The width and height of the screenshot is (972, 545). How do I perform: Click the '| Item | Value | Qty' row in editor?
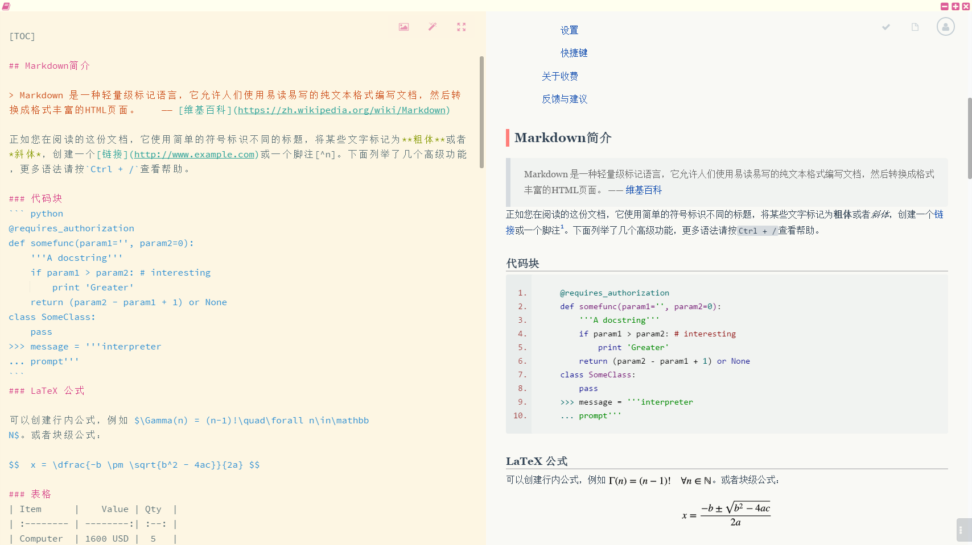(x=93, y=509)
